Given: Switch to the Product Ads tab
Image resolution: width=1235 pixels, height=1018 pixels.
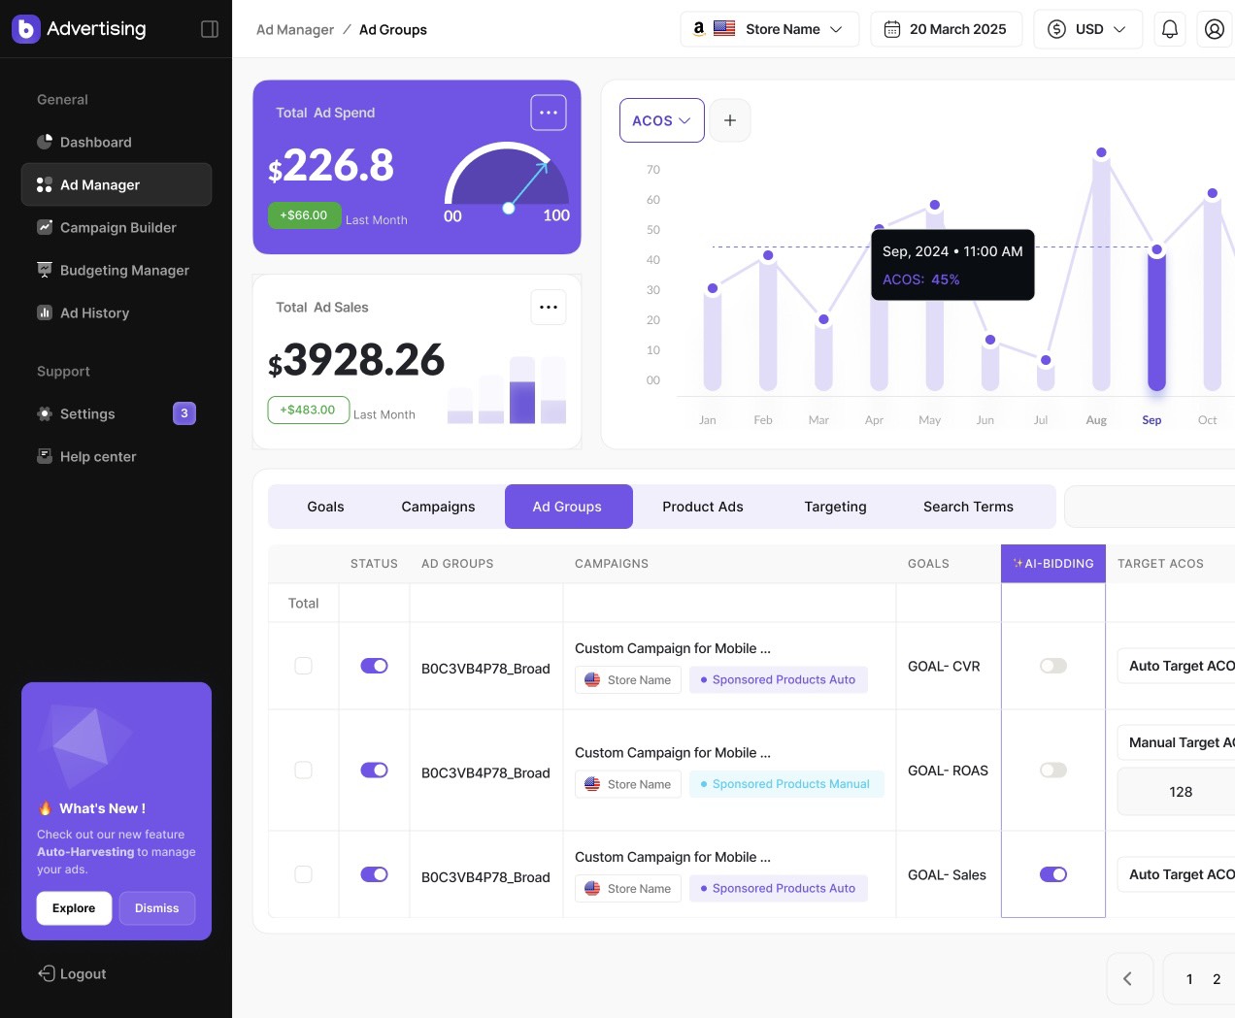Looking at the screenshot, I should tap(702, 507).
